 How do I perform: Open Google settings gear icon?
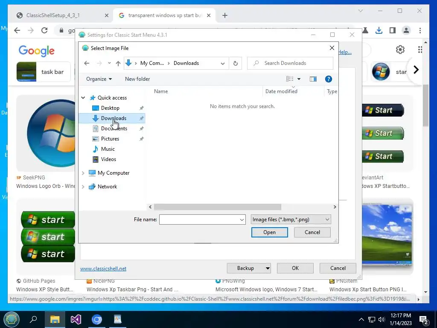point(400,50)
